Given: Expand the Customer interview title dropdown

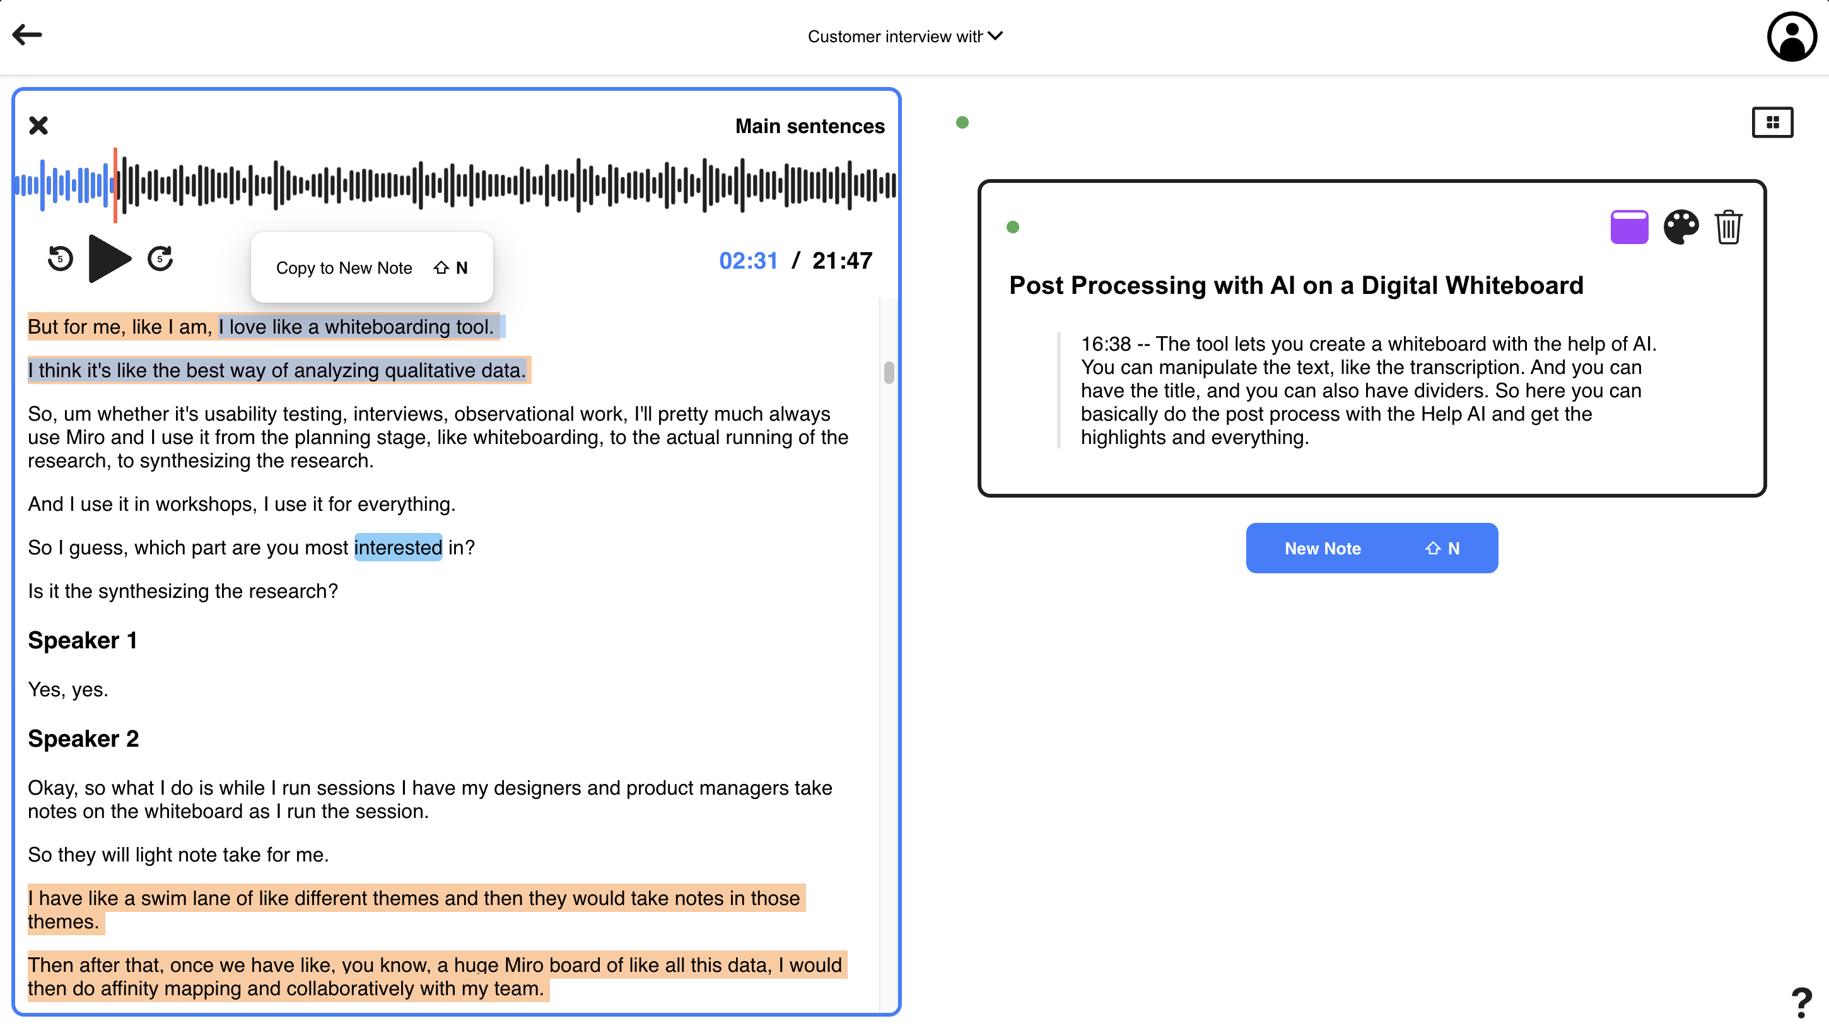Looking at the screenshot, I should coord(996,35).
